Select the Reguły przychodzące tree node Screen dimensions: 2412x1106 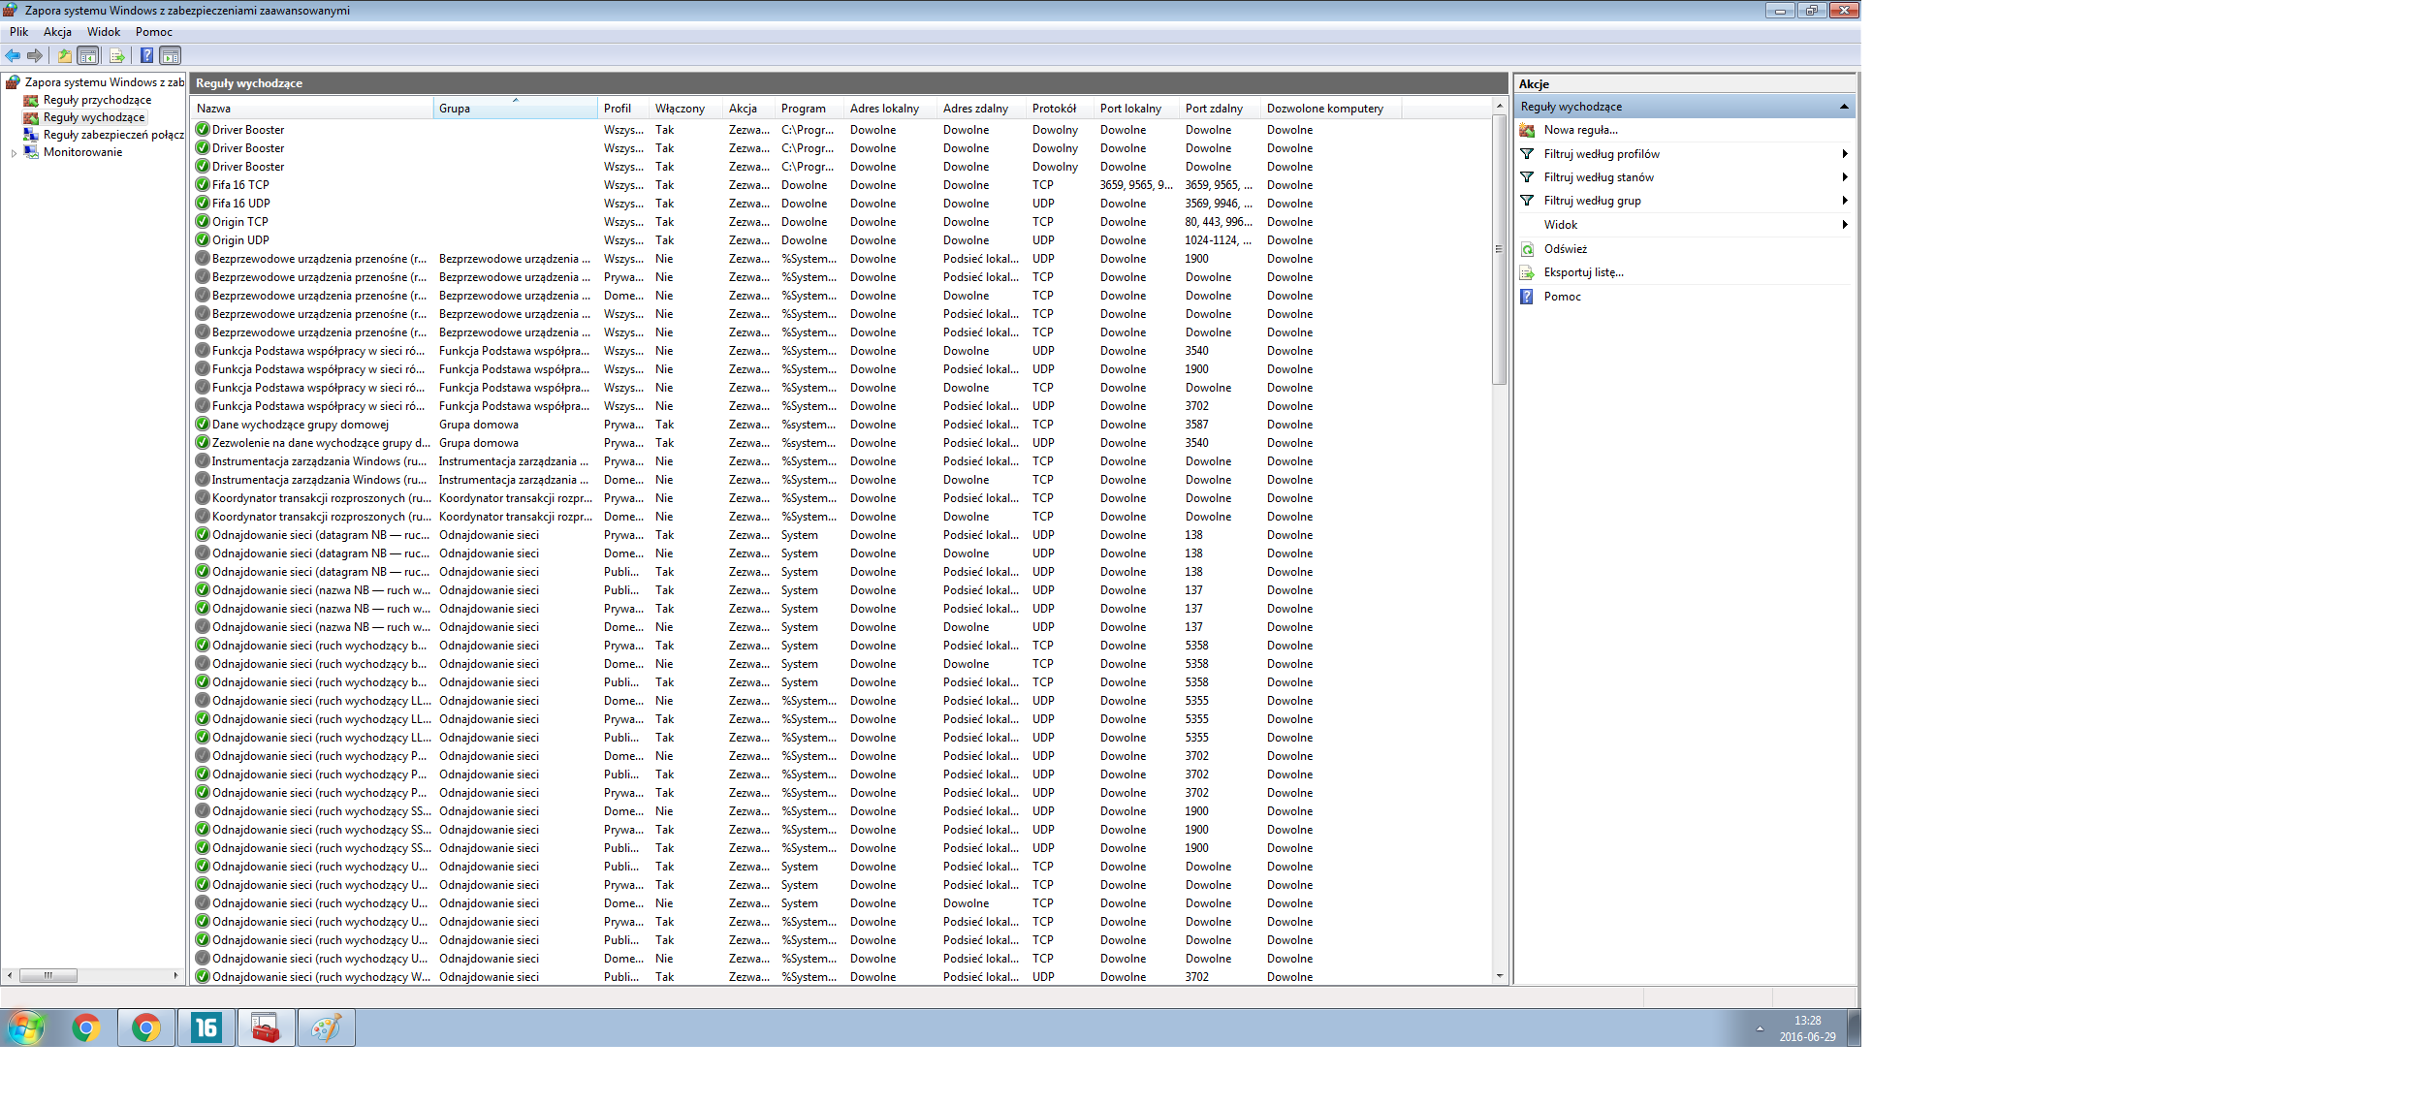point(97,100)
